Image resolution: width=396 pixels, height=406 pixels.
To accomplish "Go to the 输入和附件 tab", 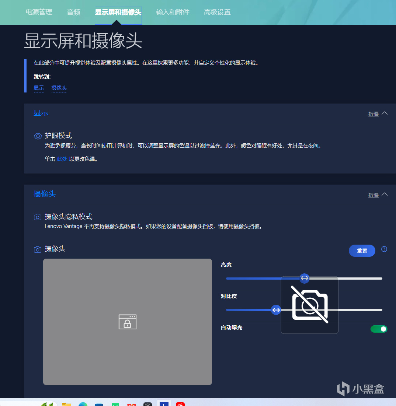I will [173, 12].
